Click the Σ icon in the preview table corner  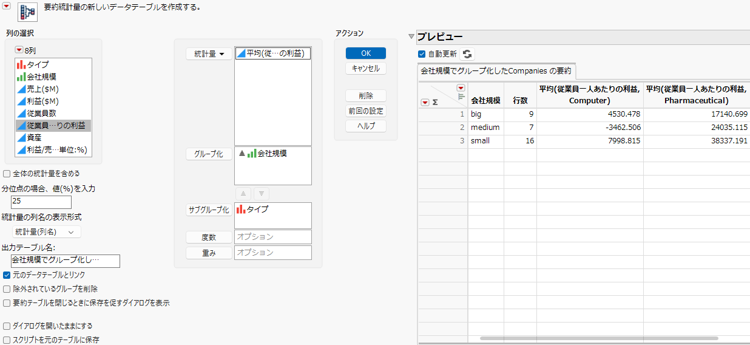pyautogui.click(x=434, y=103)
